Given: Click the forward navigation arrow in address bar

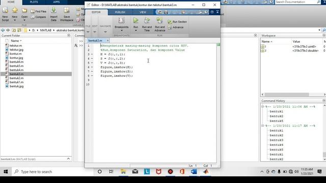Looking at the screenshot, I should tap(8, 30).
